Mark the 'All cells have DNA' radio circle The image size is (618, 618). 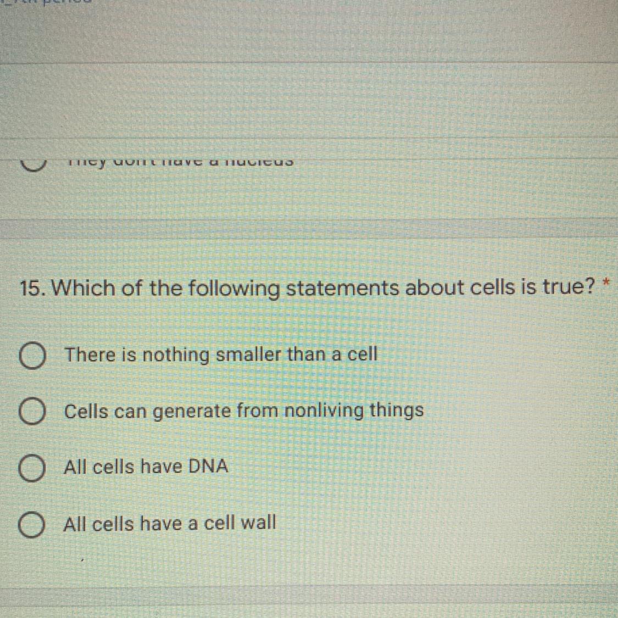click(31, 469)
